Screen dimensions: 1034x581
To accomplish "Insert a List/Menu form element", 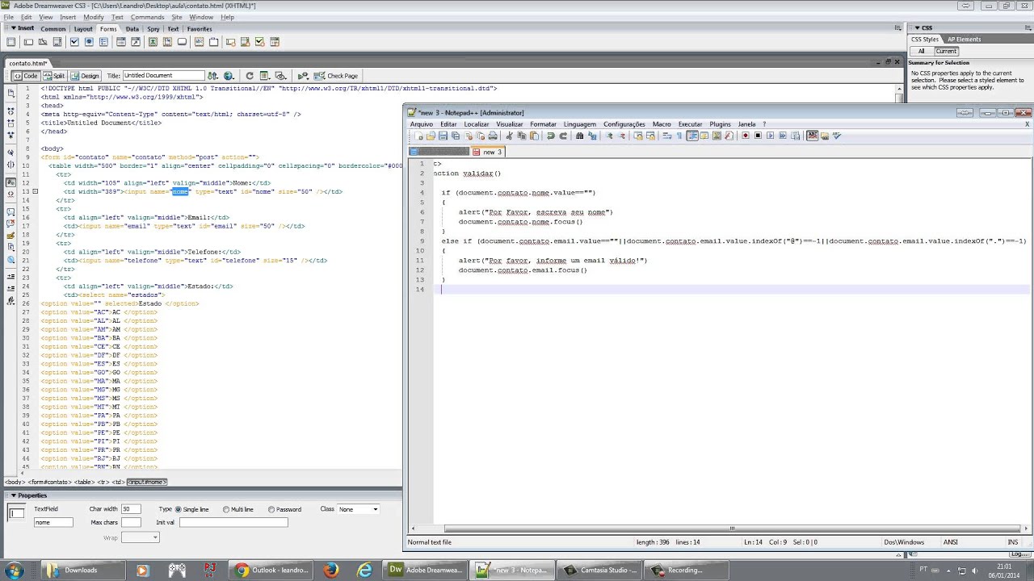I will (x=120, y=42).
